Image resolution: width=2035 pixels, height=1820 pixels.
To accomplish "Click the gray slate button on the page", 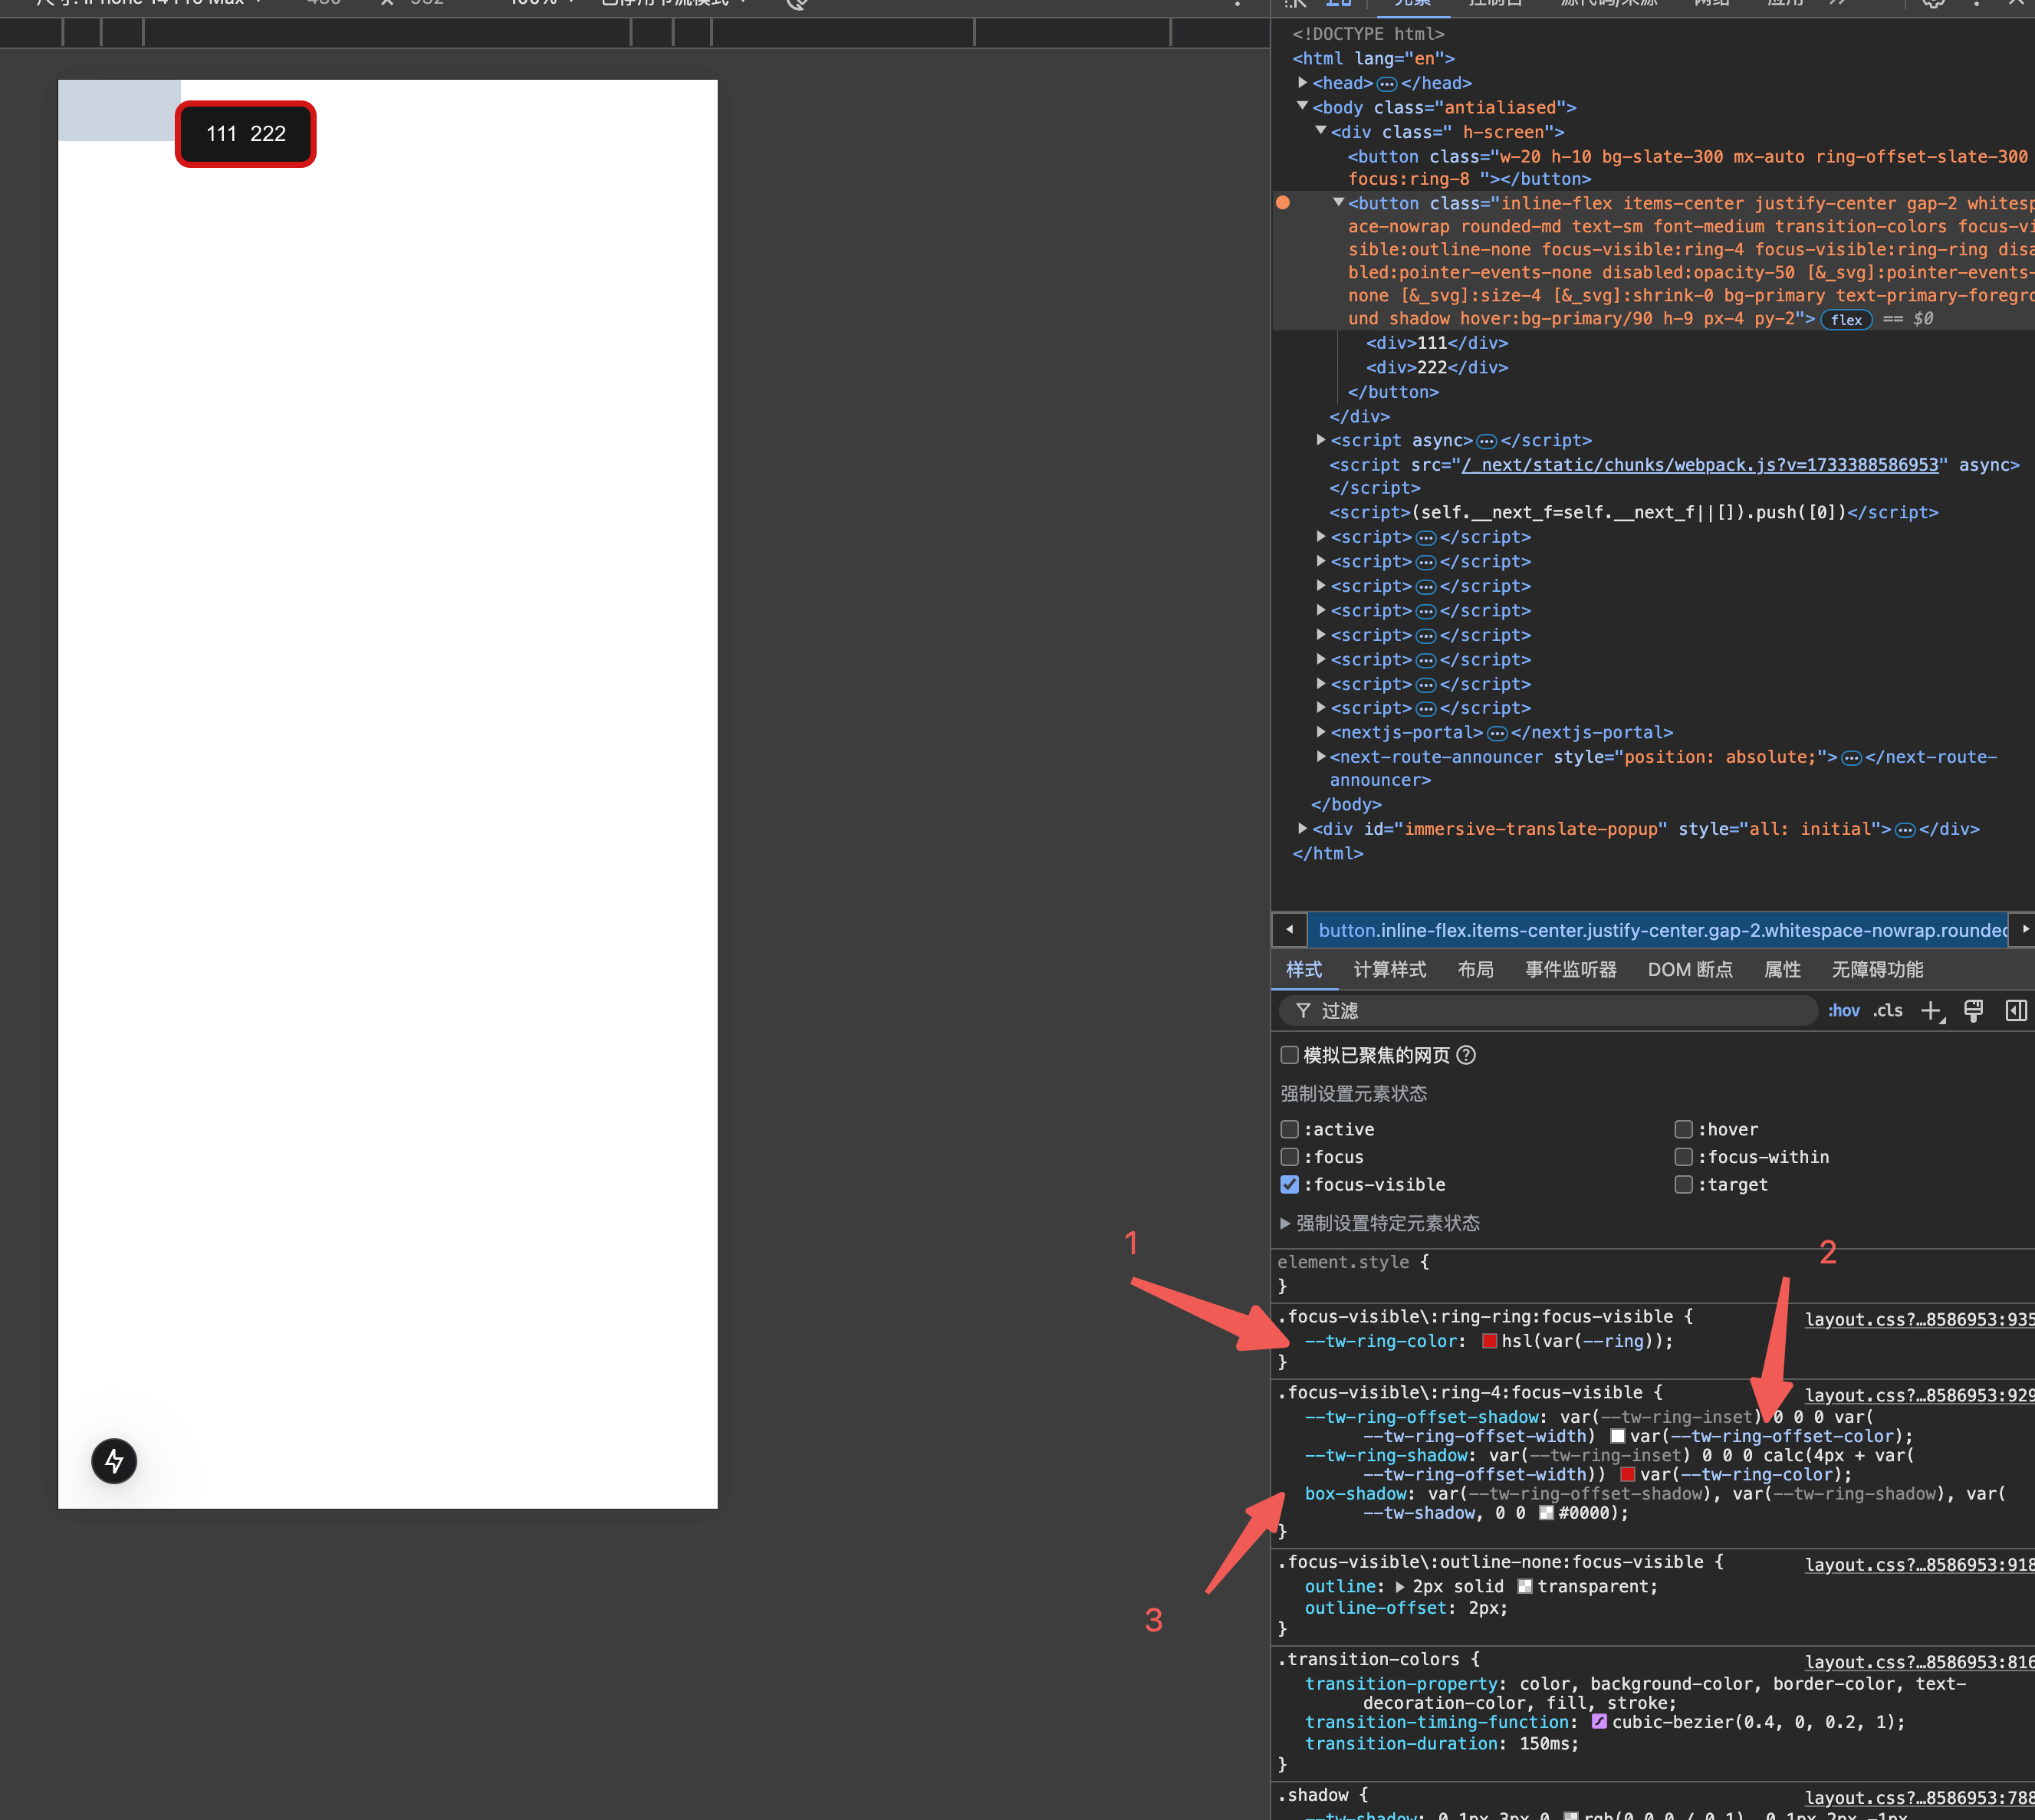I will click(x=118, y=110).
